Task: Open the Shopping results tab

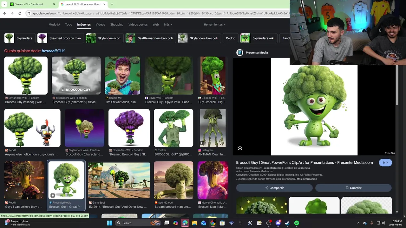Action: point(117,24)
